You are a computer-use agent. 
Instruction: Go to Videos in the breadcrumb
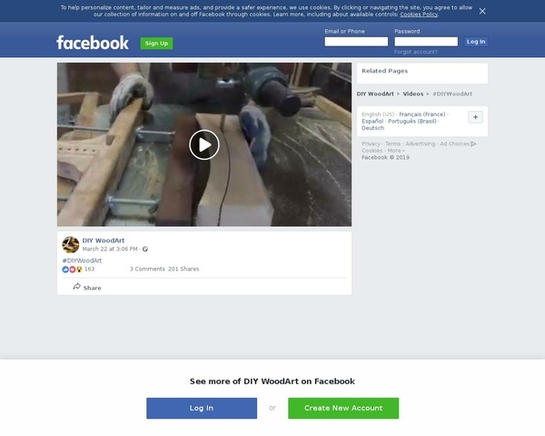tap(413, 94)
